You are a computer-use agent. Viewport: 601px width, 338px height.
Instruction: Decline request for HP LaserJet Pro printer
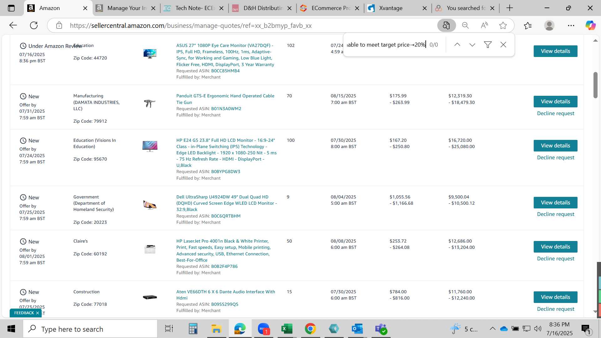pyautogui.click(x=556, y=259)
